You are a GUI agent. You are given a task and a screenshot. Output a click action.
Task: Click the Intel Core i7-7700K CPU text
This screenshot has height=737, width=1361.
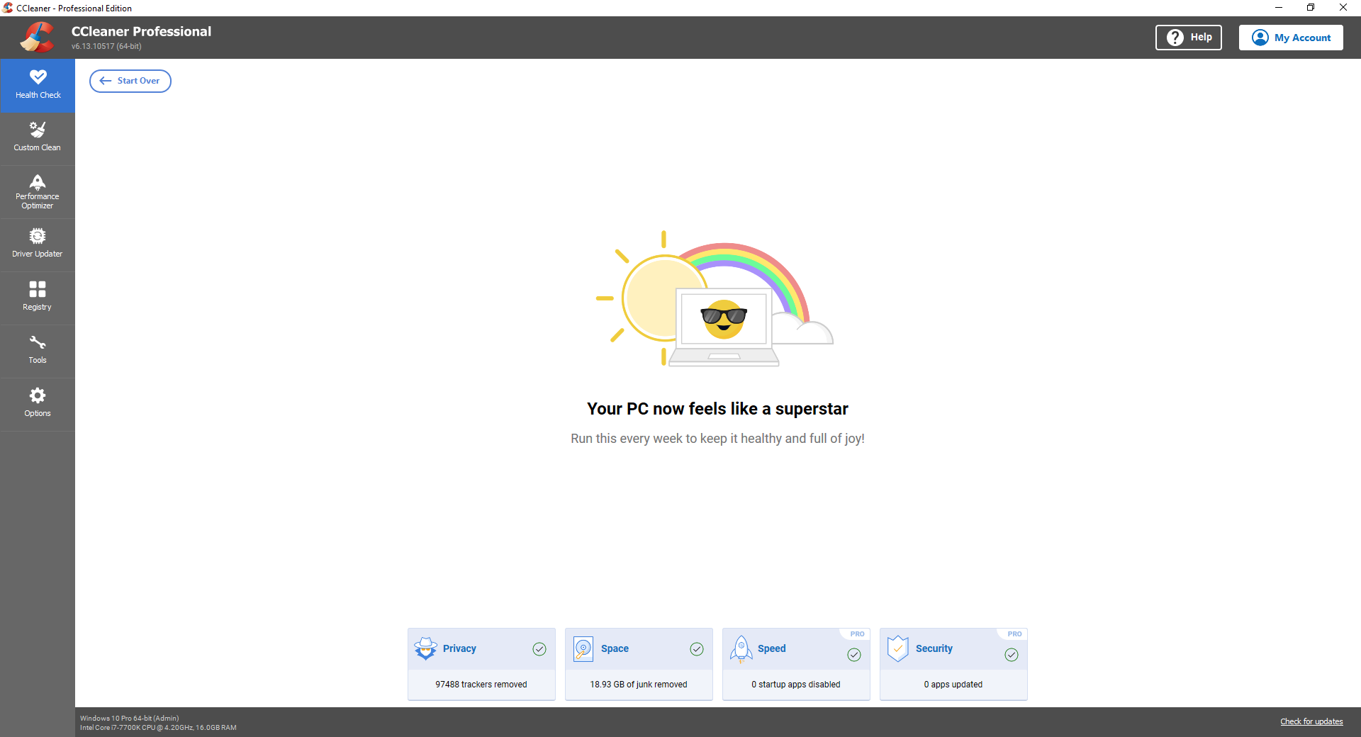(158, 728)
